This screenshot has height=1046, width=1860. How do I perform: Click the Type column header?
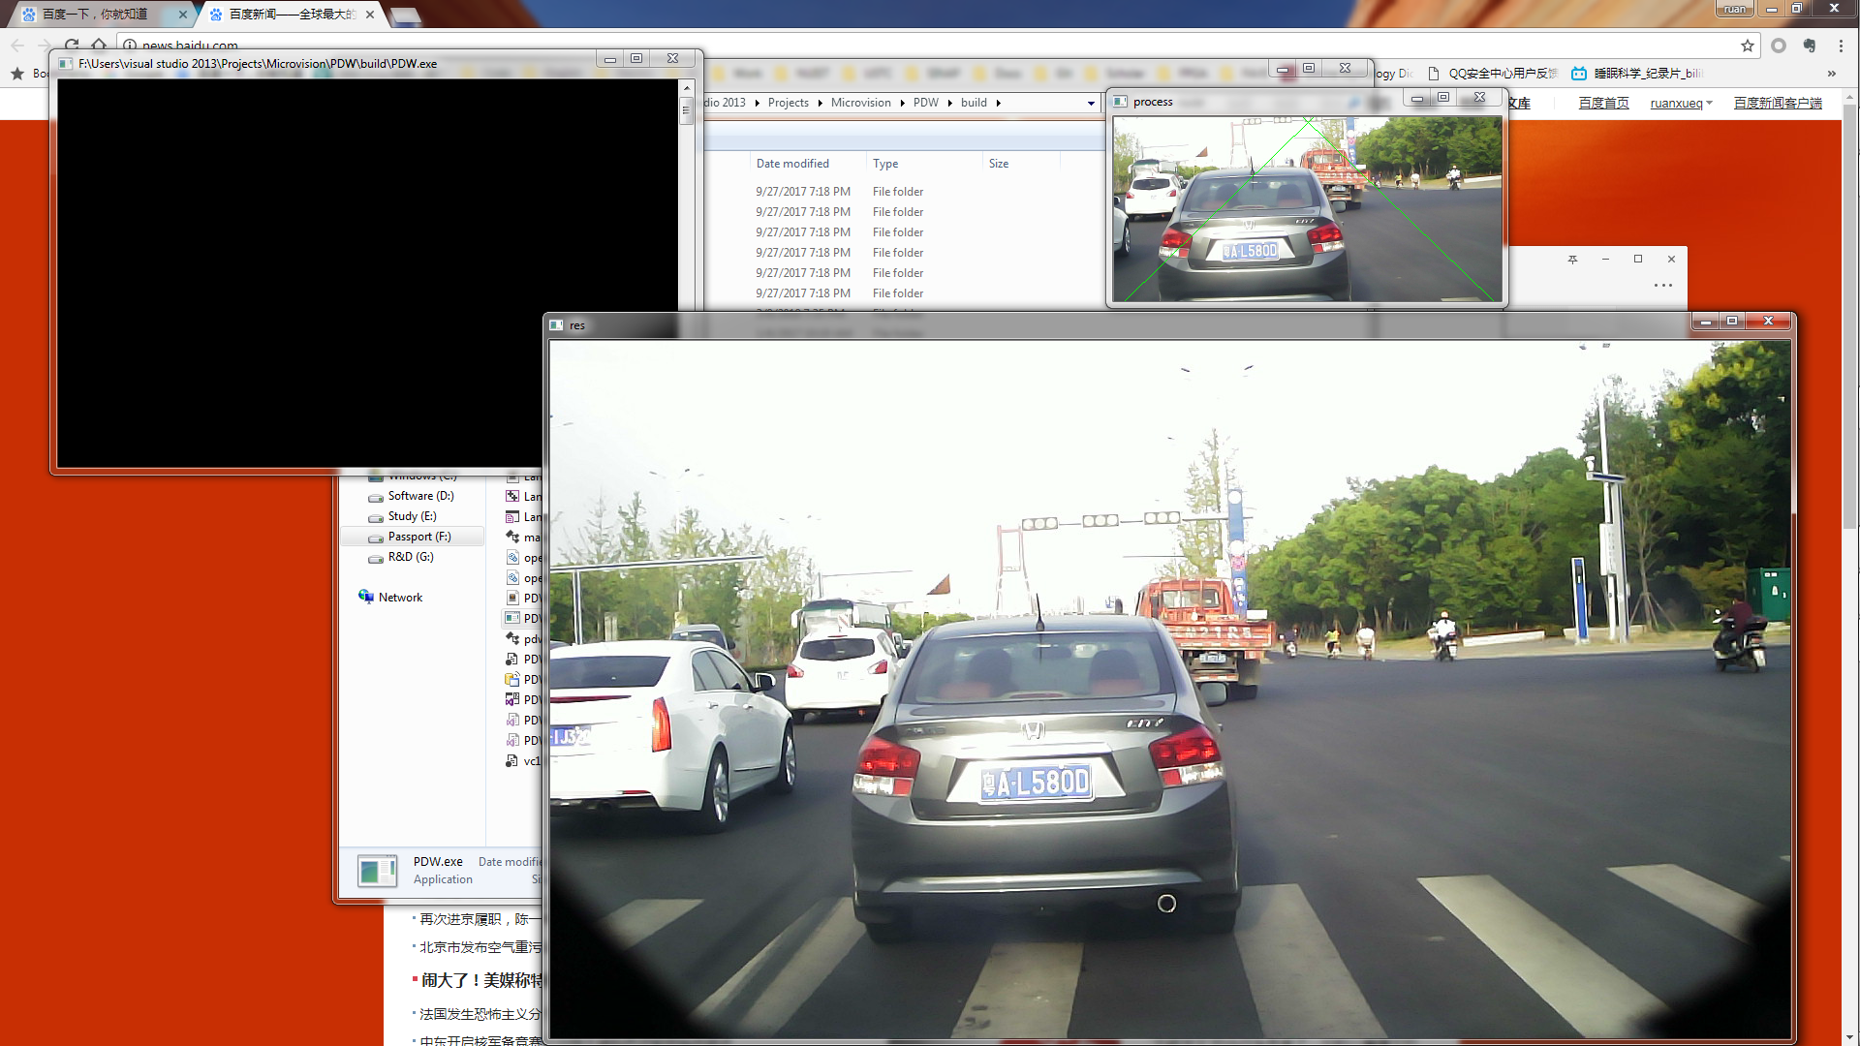[885, 164]
